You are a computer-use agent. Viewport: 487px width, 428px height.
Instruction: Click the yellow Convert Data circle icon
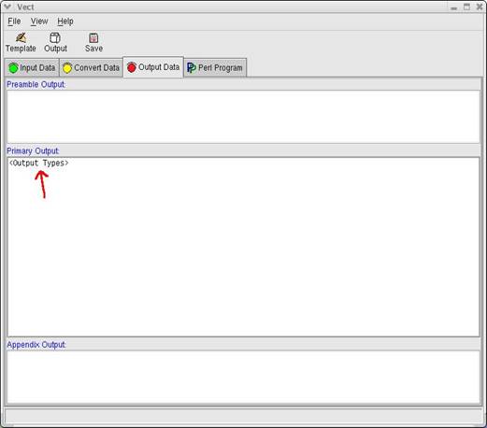(67, 68)
